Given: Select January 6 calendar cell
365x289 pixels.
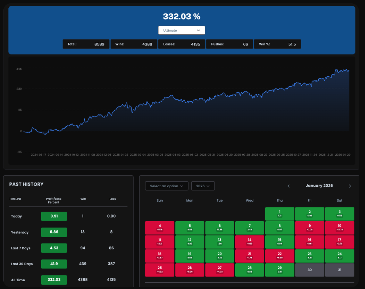Looking at the screenshot, I should coord(220,228).
